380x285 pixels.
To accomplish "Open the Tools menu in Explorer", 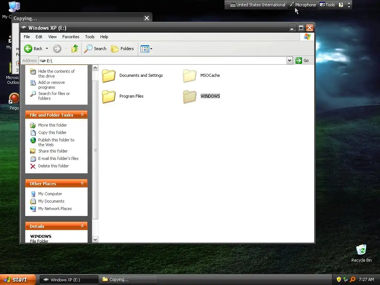I will 90,37.
